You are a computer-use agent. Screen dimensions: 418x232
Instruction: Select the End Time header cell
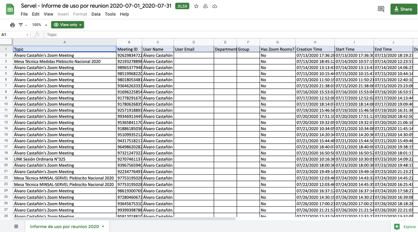393,49
